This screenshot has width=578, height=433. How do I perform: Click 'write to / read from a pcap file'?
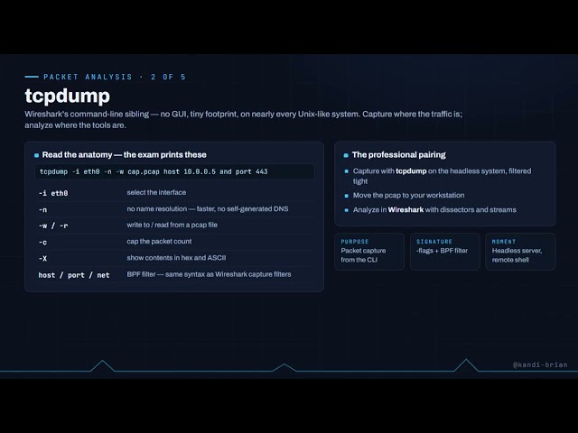[x=172, y=225]
